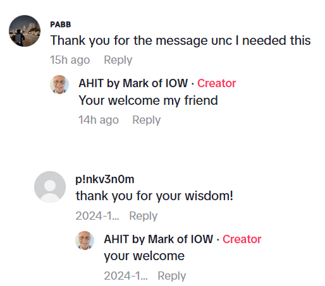Open the AHIT by Mark of IOW name above 'your welcome'

(x=158, y=239)
